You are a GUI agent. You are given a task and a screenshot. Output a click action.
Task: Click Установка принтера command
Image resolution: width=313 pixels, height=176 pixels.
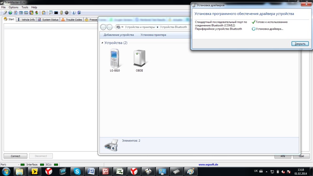(153, 35)
